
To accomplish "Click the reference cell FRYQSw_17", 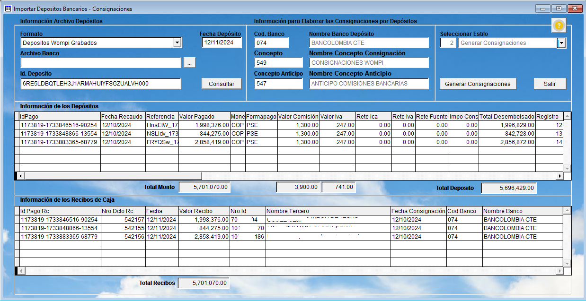I will point(162,142).
